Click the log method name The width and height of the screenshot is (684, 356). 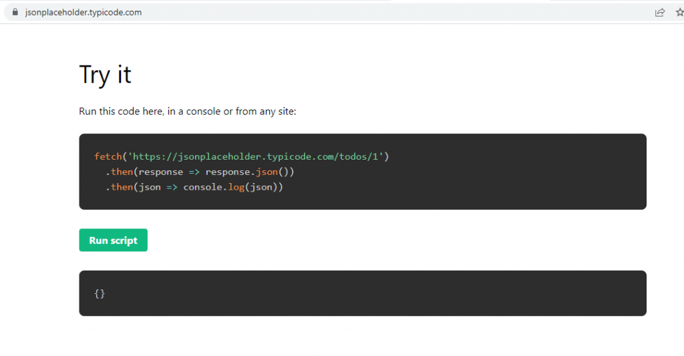click(x=236, y=187)
